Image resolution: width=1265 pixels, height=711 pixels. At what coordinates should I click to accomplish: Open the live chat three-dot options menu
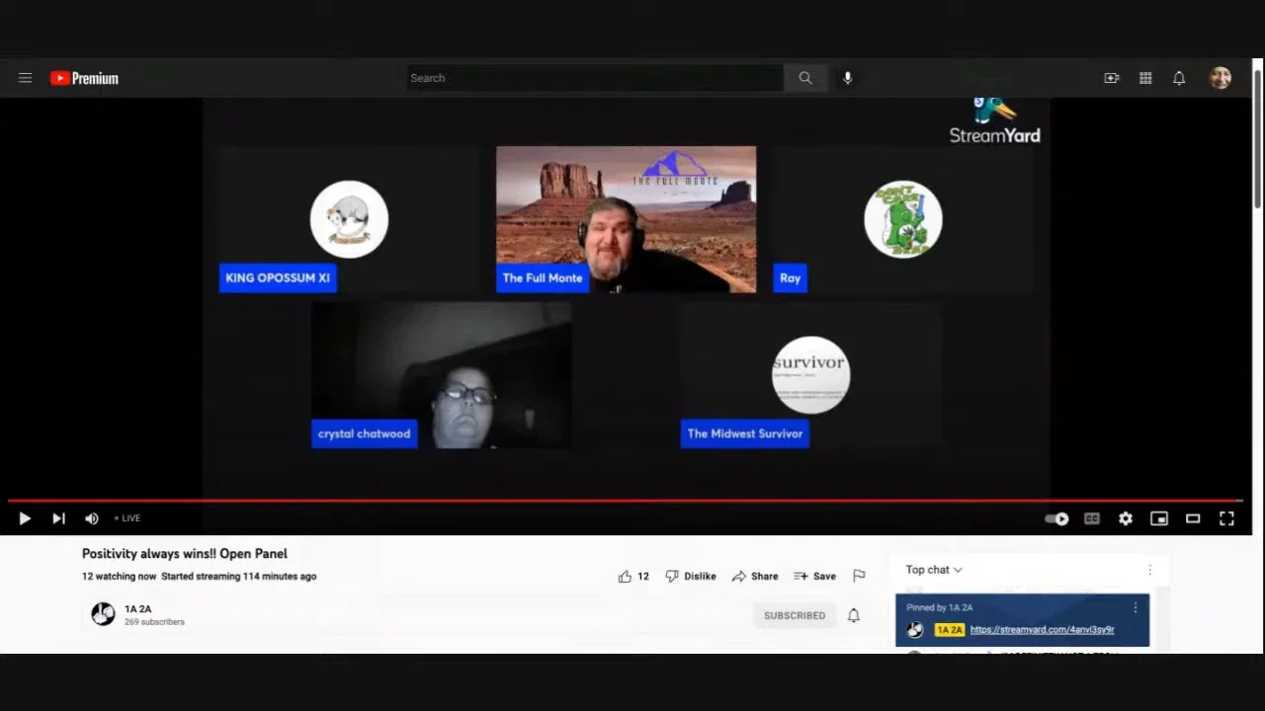point(1149,570)
